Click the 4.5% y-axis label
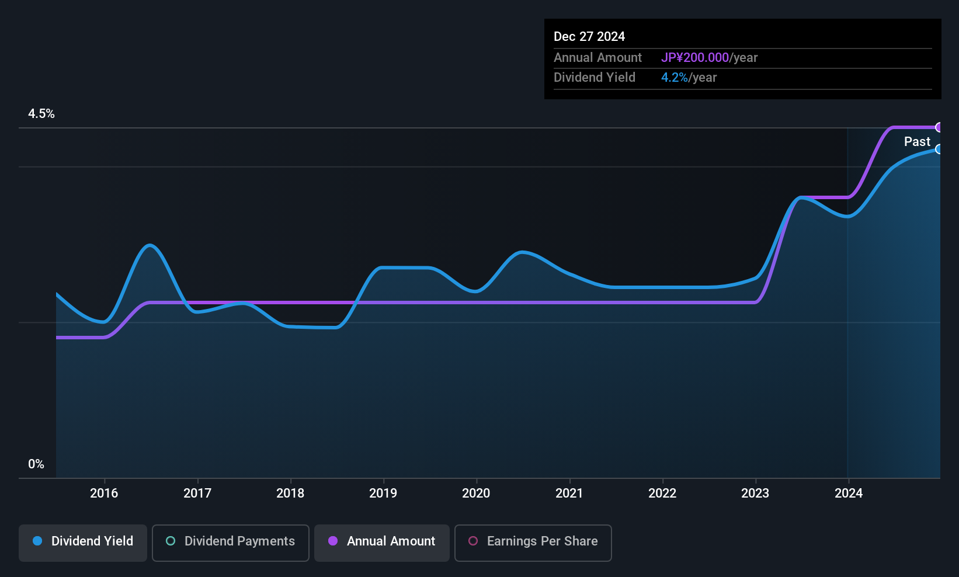This screenshot has height=577, width=959. click(41, 114)
